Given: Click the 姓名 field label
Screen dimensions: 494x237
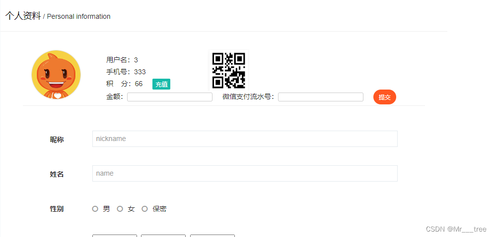Looking at the screenshot, I should 57,174.
